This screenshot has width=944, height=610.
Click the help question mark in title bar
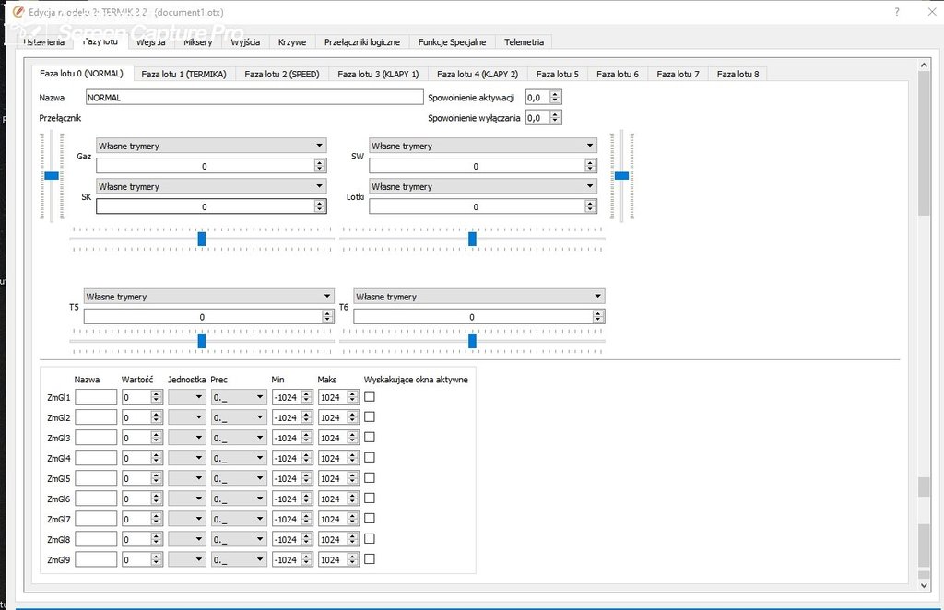[x=897, y=12]
